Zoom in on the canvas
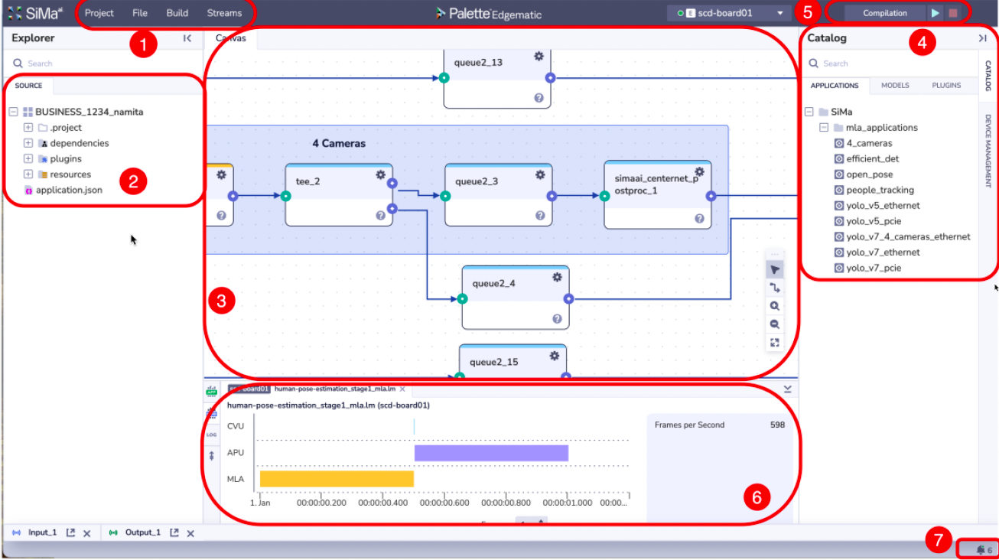 pos(775,305)
